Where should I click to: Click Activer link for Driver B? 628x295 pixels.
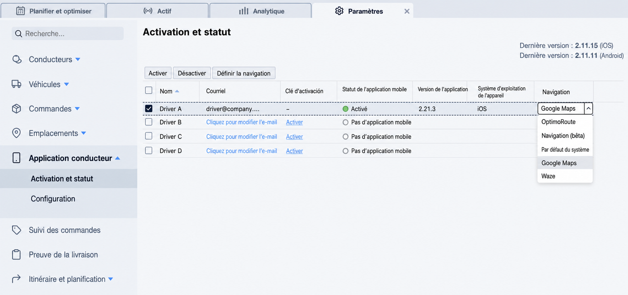(x=294, y=122)
